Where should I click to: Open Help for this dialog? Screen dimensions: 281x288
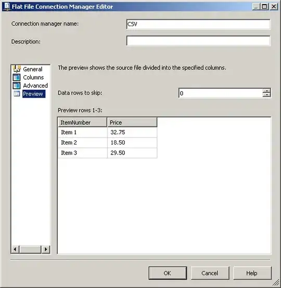coord(252,273)
